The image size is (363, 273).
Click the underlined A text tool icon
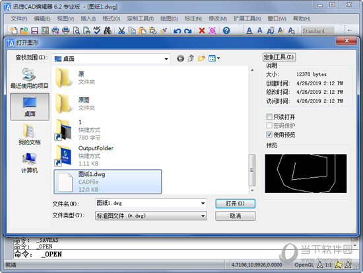point(249,30)
